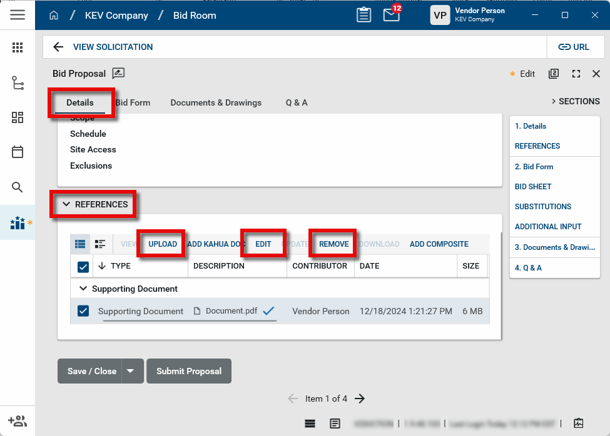Click the home icon in breadcrumb
610x436 pixels.
click(x=54, y=16)
